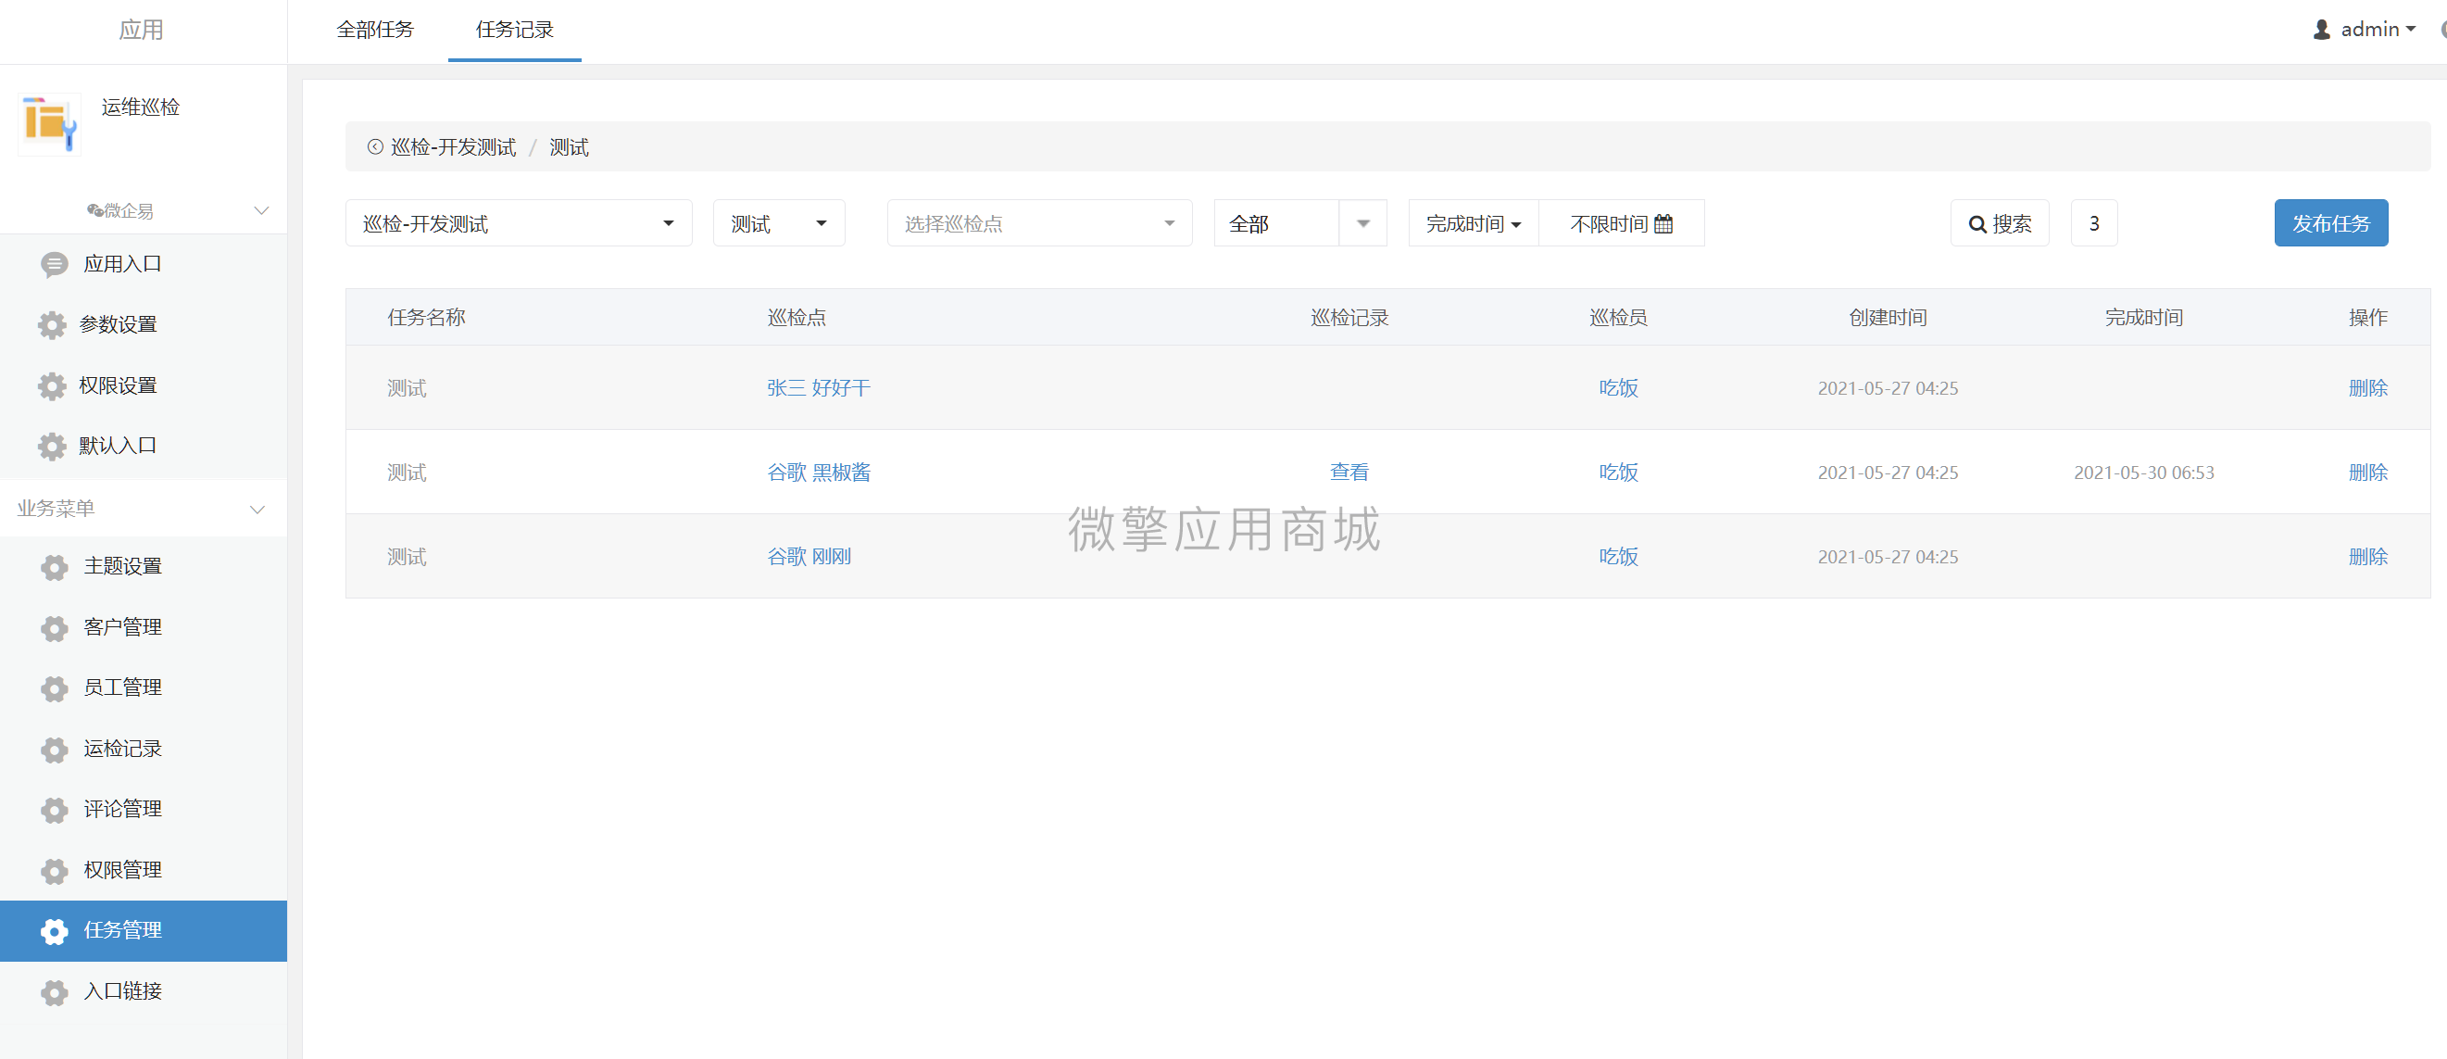Click the gear icon beside 默认入口
Image resolution: width=2447 pixels, height=1059 pixels.
coord(52,446)
